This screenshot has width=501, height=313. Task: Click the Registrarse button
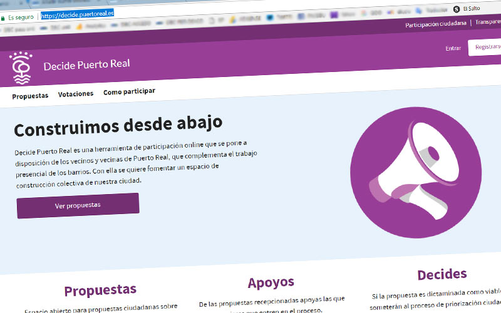coord(486,48)
